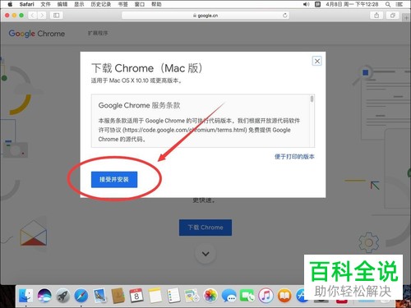Screen dimensions: 411x308
Task: Click the 下载 Chrome button behind the dialog
Action: coord(205,228)
